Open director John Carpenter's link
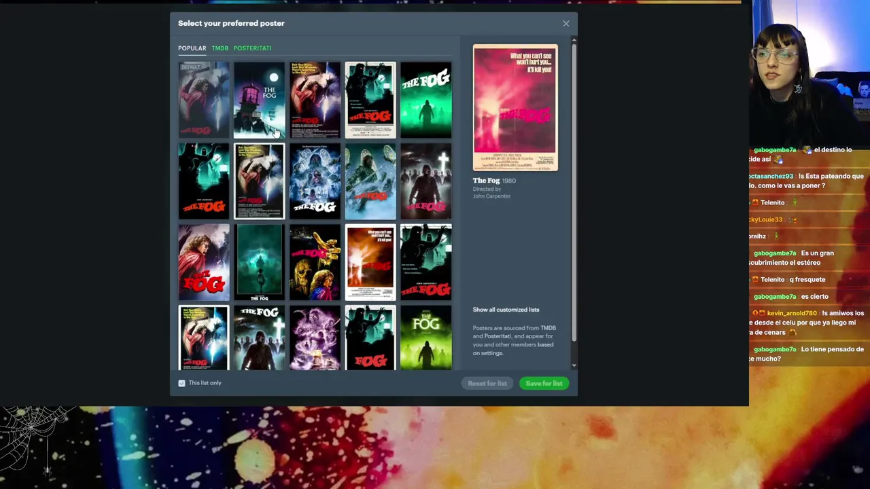 (491, 196)
